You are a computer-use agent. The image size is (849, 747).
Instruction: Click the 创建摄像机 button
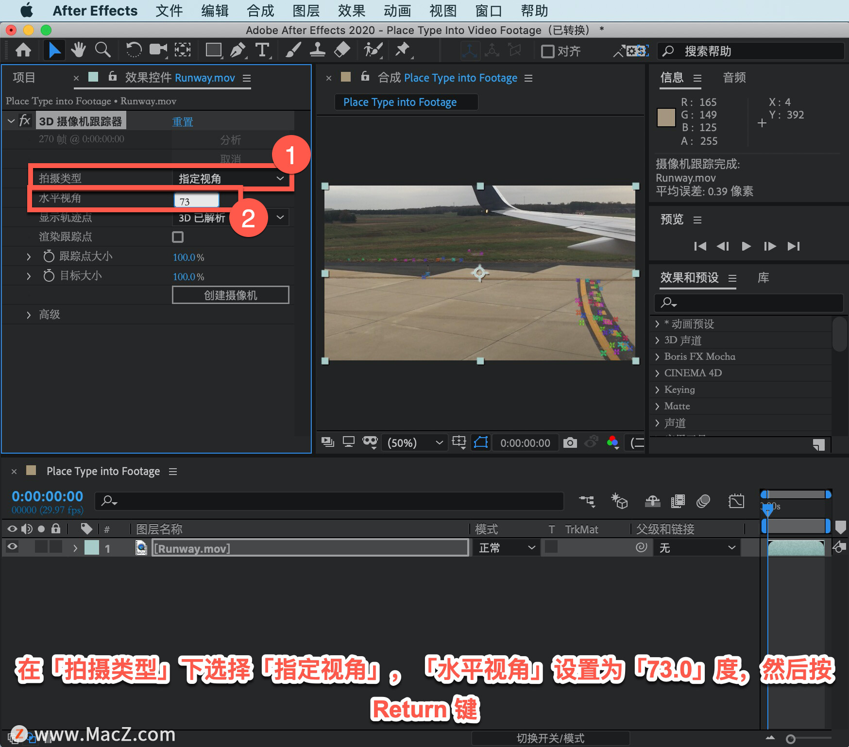pos(231,295)
